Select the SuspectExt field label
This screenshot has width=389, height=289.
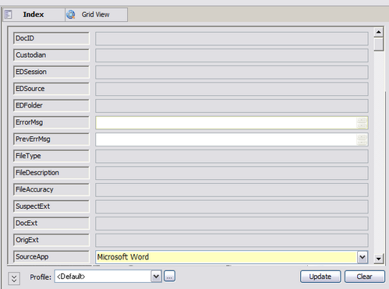51,206
